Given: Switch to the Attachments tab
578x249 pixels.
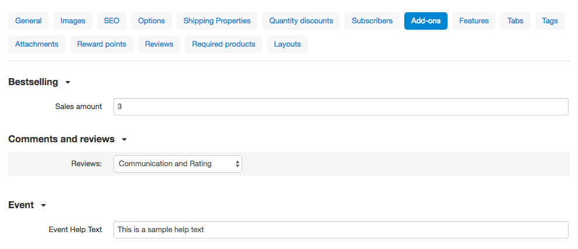Looking at the screenshot, I should 37,44.
